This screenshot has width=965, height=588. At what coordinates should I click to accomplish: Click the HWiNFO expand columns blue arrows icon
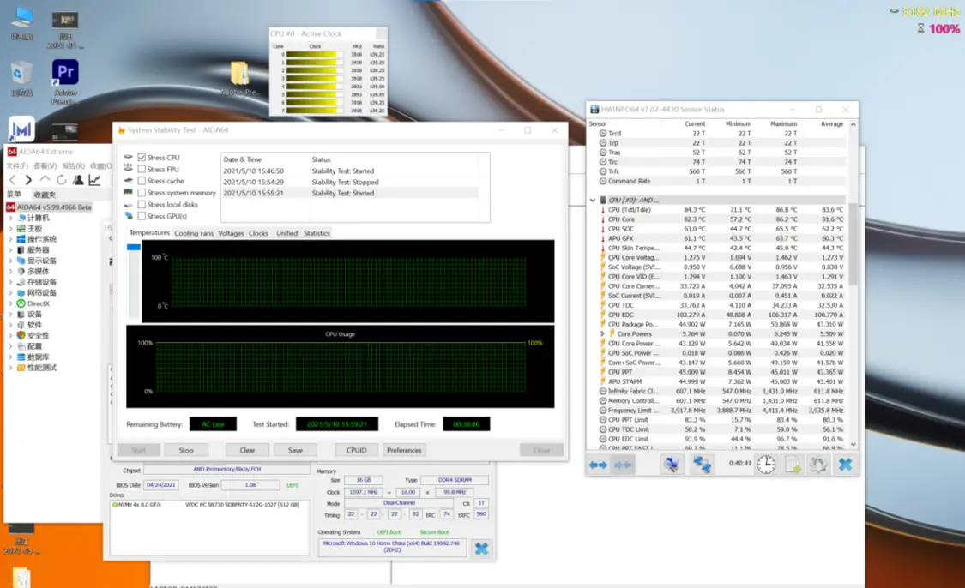pyautogui.click(x=598, y=465)
